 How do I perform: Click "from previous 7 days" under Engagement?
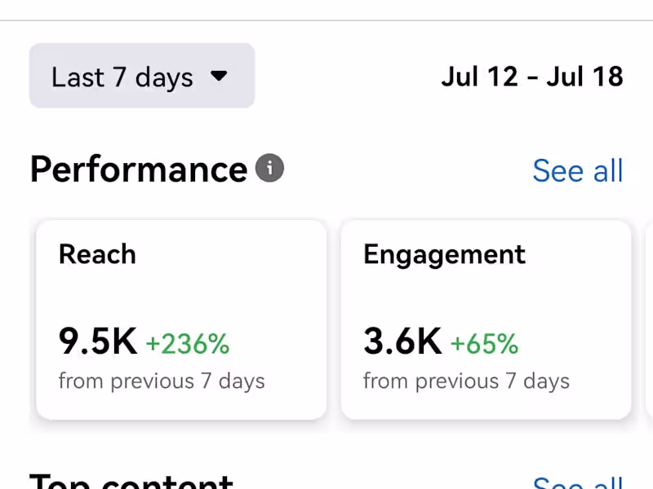click(x=466, y=381)
